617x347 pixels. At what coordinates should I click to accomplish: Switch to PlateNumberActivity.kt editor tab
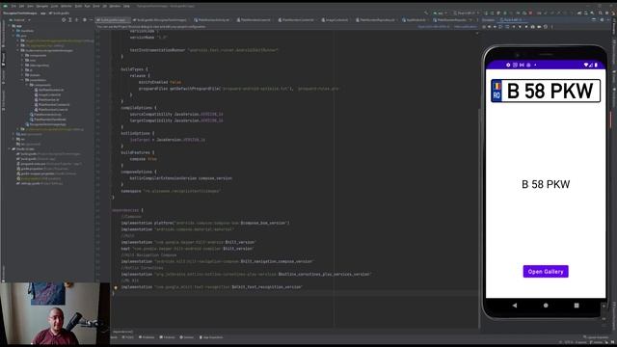point(212,19)
